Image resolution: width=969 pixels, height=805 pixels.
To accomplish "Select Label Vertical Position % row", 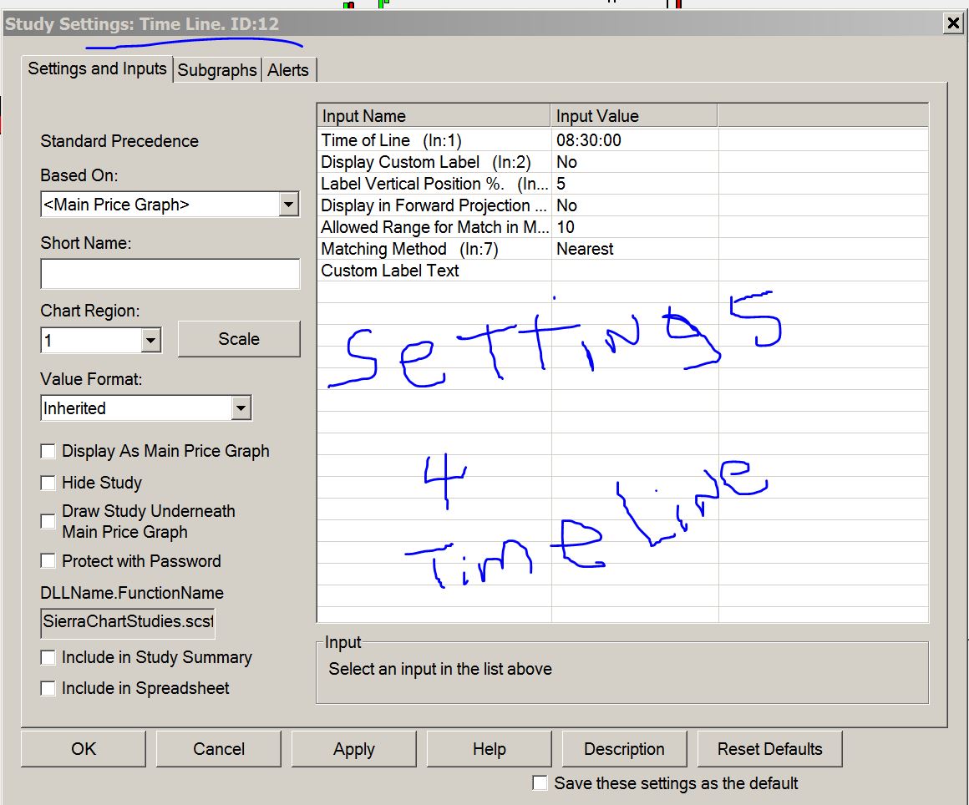I will 623,184.
